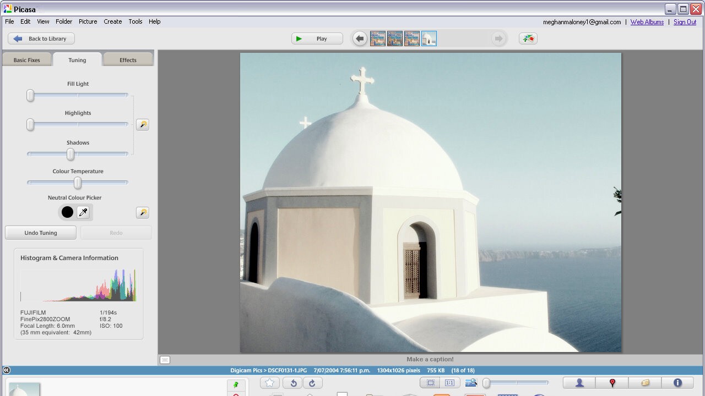The height and width of the screenshot is (396, 705).
Task: Select the church dome thumbnail in filmstrip
Action: (x=429, y=38)
